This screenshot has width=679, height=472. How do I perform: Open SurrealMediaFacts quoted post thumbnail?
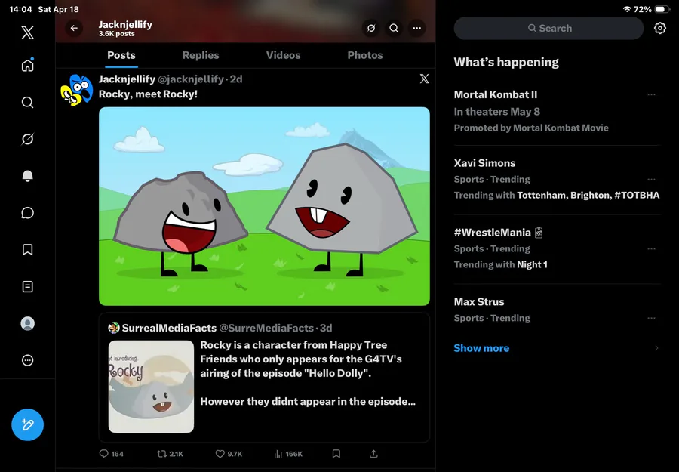[151, 387]
